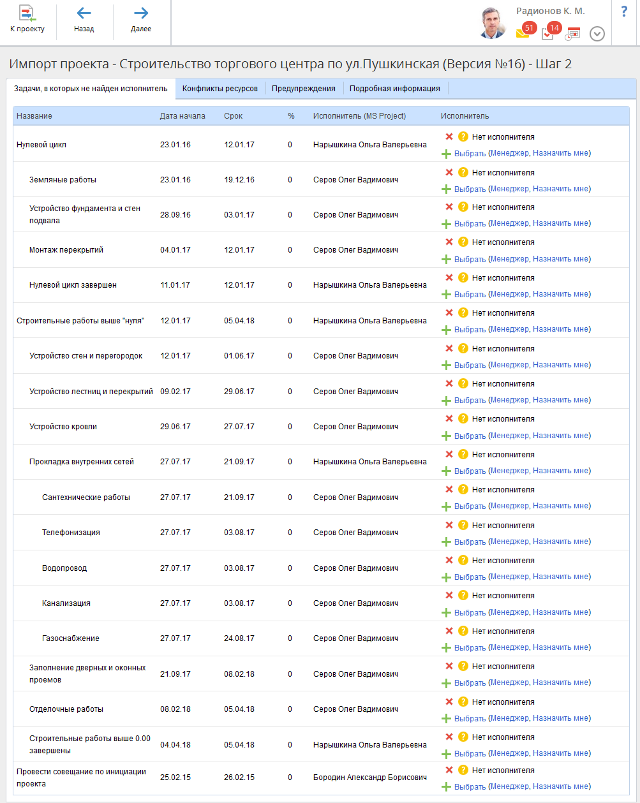Click 'Назначить мне' for 'Газоснабжение' row
The width and height of the screenshot is (640, 803).
[560, 647]
